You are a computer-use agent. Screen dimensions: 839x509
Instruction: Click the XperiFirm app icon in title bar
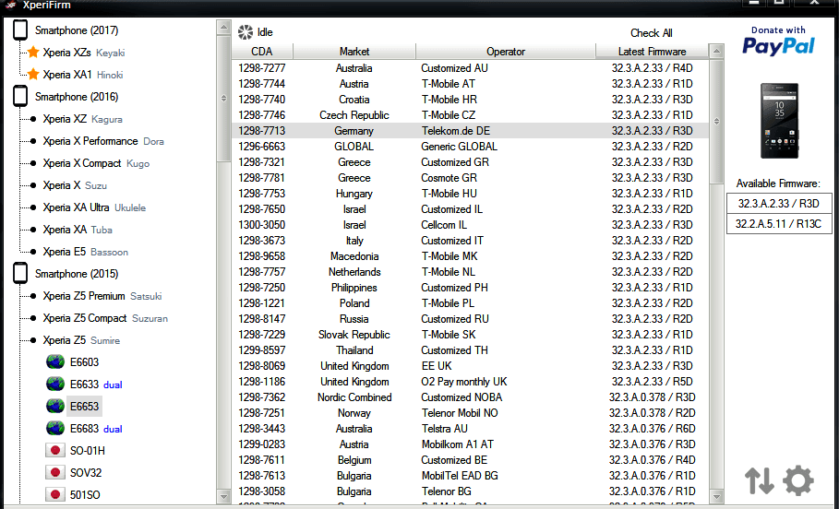(10, 5)
